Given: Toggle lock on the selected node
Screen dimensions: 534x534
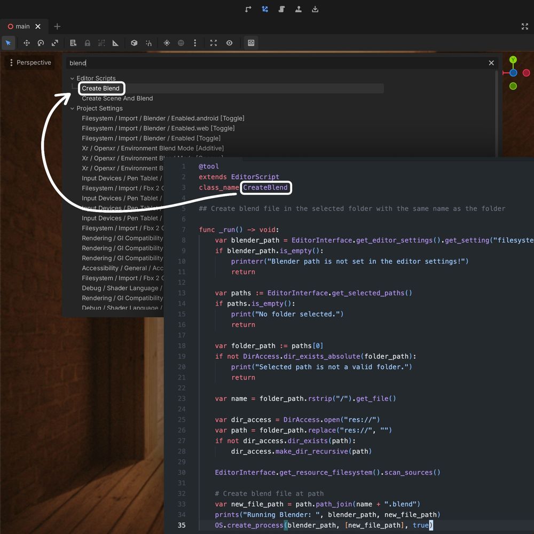Looking at the screenshot, I should (88, 43).
